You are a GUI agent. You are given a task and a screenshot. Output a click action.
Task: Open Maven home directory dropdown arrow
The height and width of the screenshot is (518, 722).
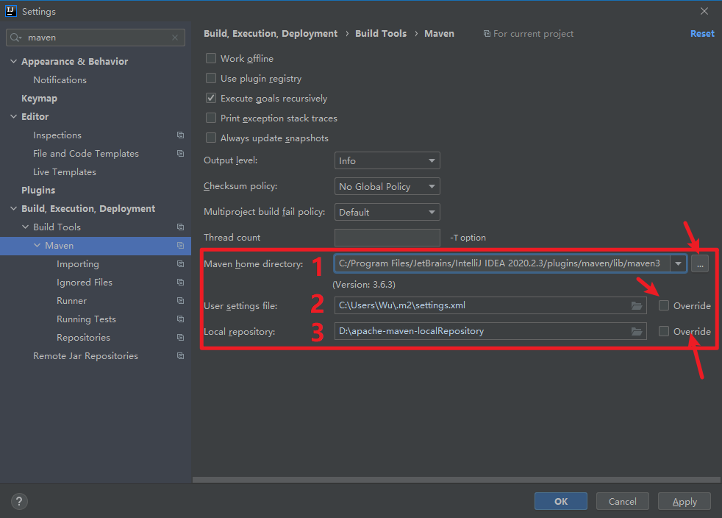click(679, 263)
